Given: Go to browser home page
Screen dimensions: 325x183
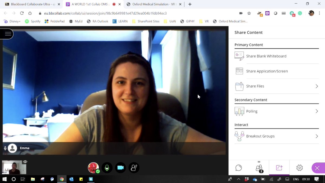Looking at the screenshot, I should tap(30, 13).
